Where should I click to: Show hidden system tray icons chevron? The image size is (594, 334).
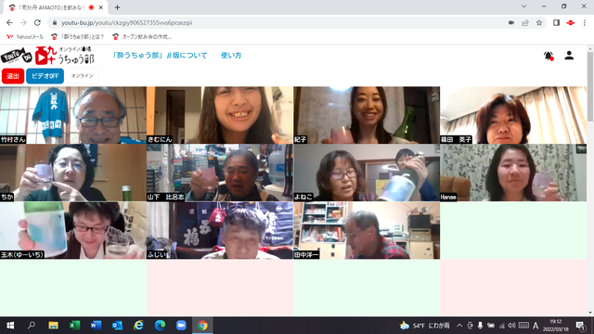click(459, 326)
